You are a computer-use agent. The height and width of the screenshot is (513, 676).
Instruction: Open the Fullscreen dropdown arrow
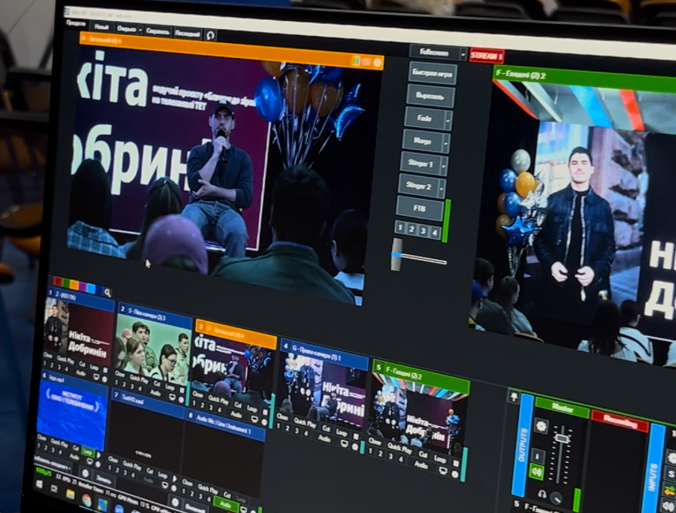(462, 54)
